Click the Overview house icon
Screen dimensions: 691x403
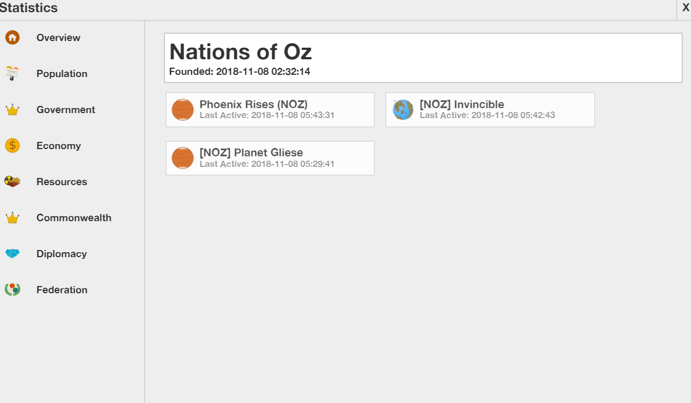point(12,38)
